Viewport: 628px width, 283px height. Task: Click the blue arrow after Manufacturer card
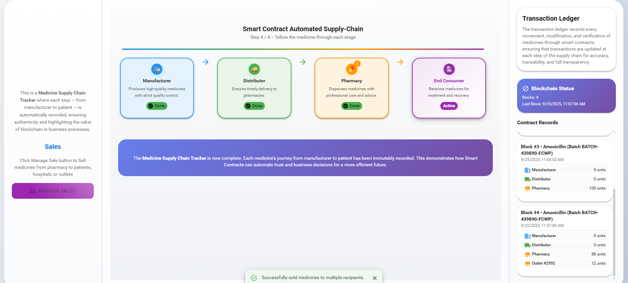[206, 62]
